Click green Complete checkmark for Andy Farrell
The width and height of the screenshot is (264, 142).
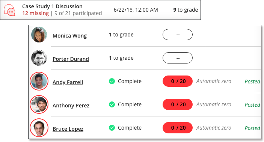pyautogui.click(x=112, y=81)
